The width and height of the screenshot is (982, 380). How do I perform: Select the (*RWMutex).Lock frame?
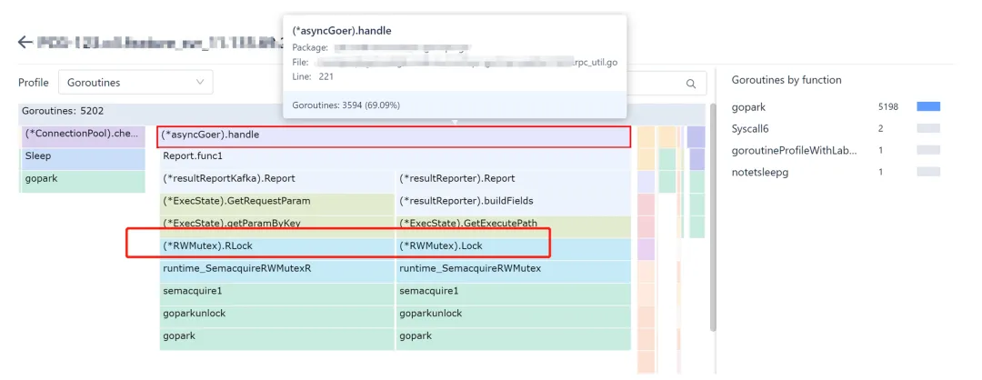(x=512, y=246)
